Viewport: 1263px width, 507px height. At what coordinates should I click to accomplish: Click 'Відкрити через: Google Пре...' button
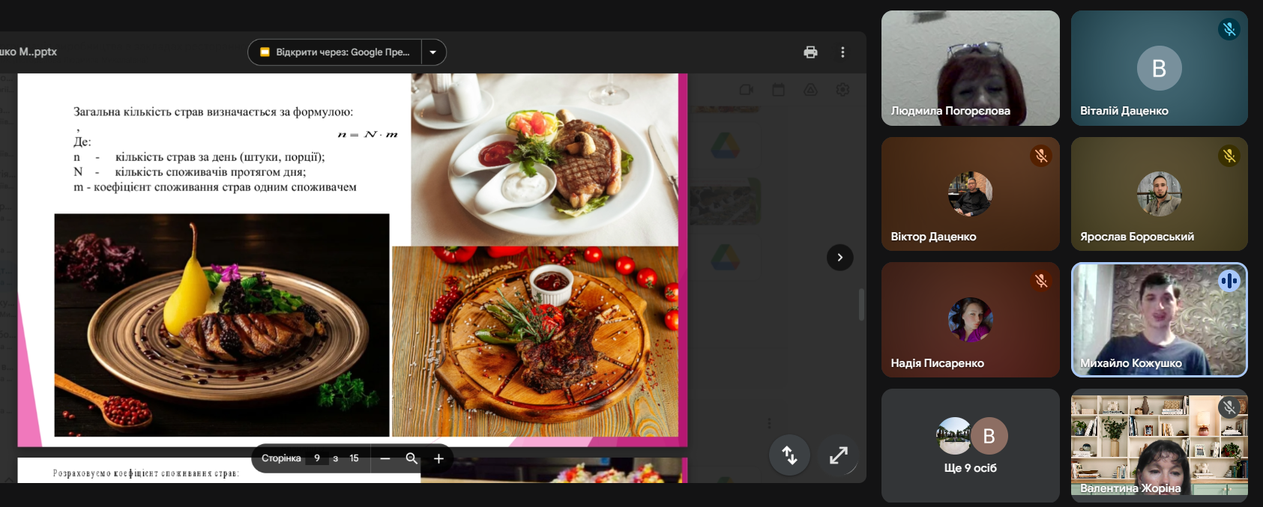pos(335,52)
